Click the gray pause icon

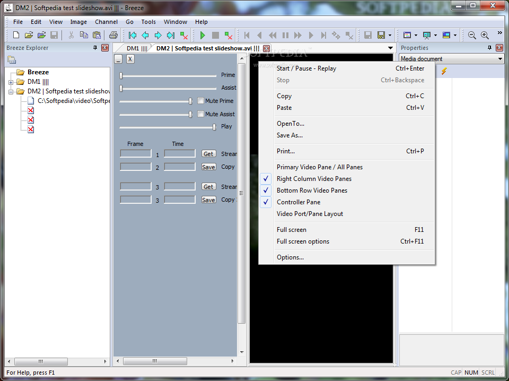point(285,35)
